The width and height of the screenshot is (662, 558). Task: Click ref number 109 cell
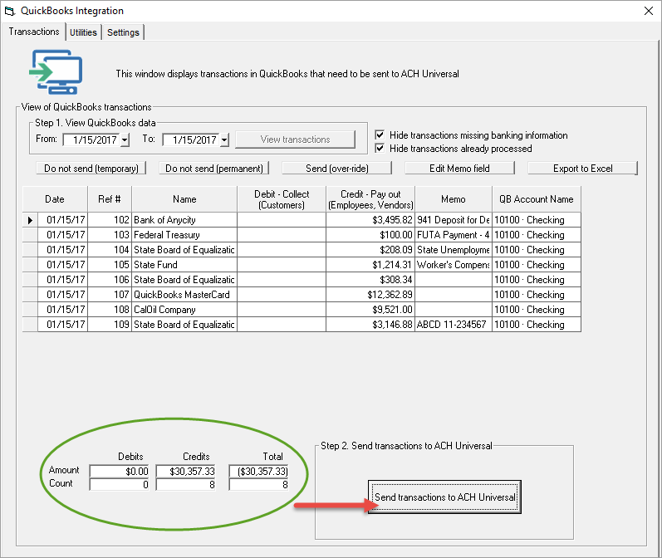coord(110,325)
